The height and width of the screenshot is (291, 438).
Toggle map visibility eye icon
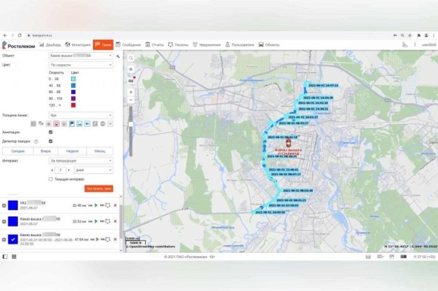[131, 69]
